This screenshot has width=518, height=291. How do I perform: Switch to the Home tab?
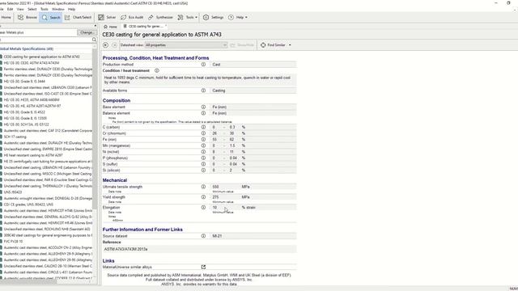[110, 27]
